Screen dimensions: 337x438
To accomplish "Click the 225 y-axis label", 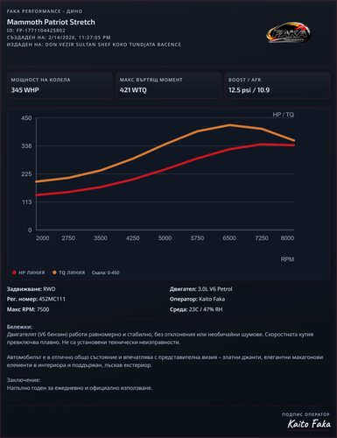I will click(26, 174).
